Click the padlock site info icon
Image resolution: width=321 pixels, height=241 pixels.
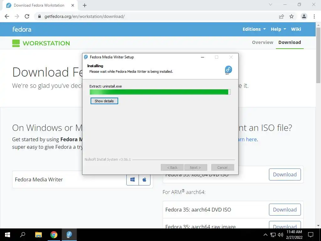[39, 16]
